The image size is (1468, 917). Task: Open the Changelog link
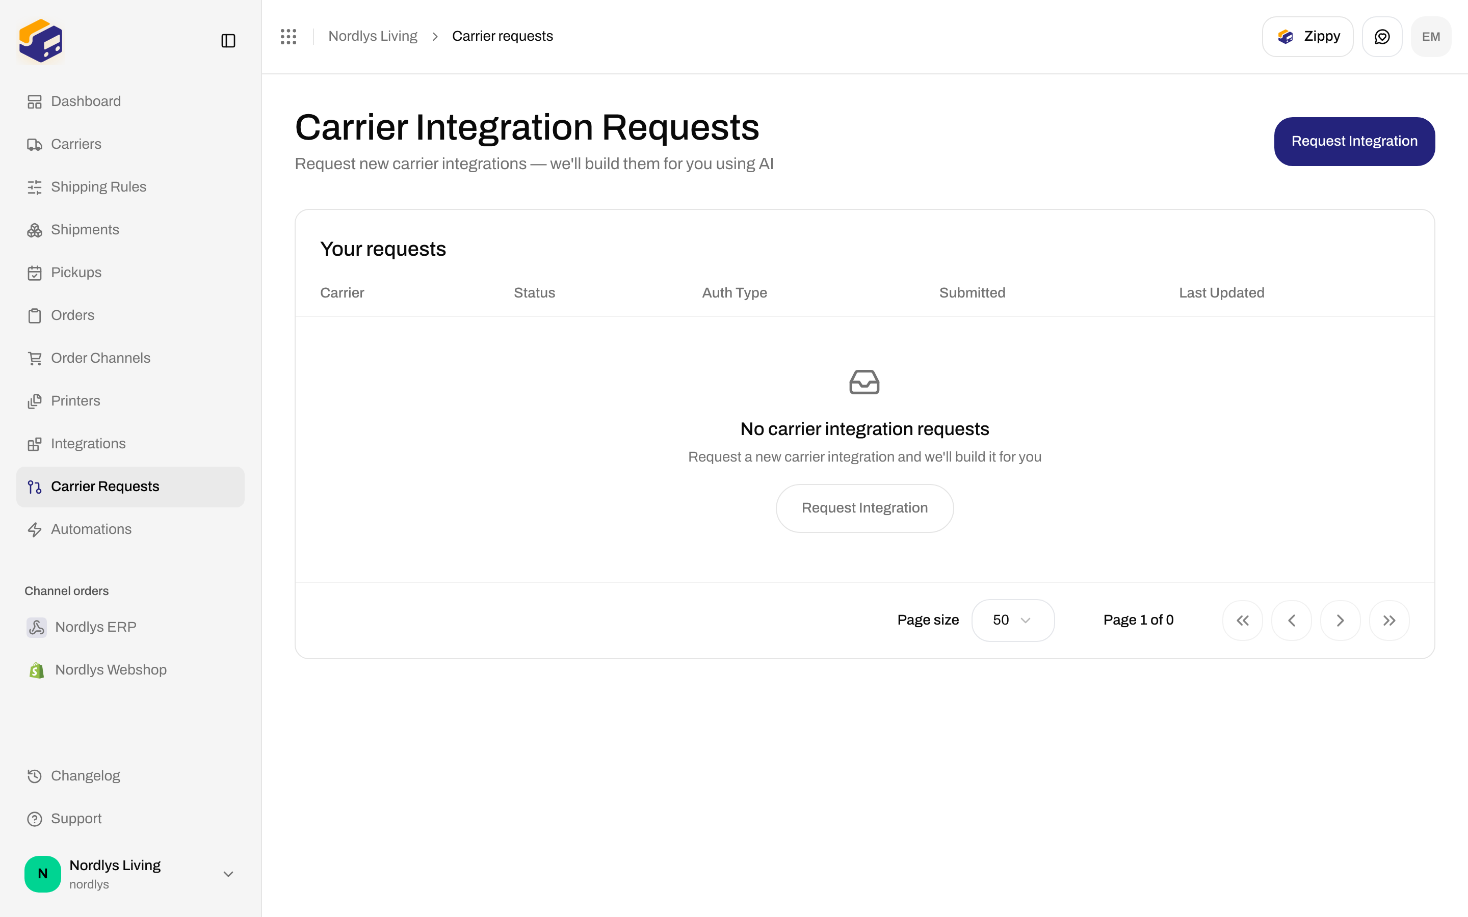click(x=130, y=776)
